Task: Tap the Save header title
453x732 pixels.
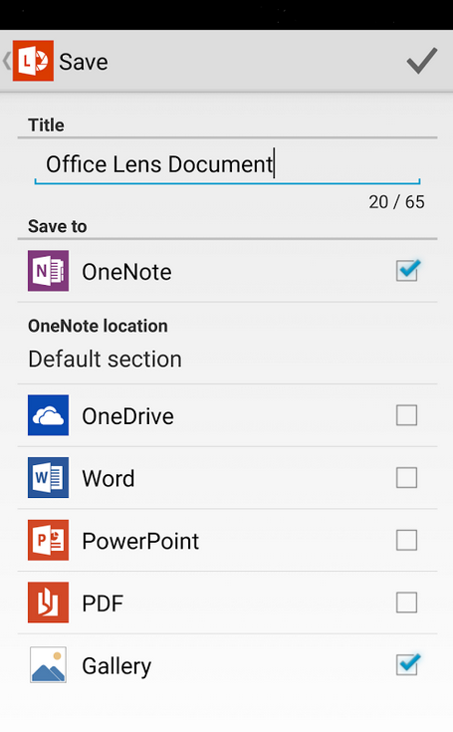Action: point(84,62)
